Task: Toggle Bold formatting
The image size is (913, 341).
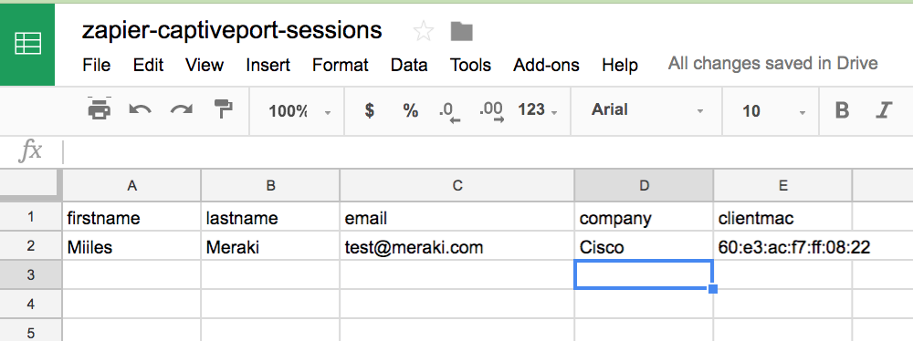Action: click(x=842, y=110)
